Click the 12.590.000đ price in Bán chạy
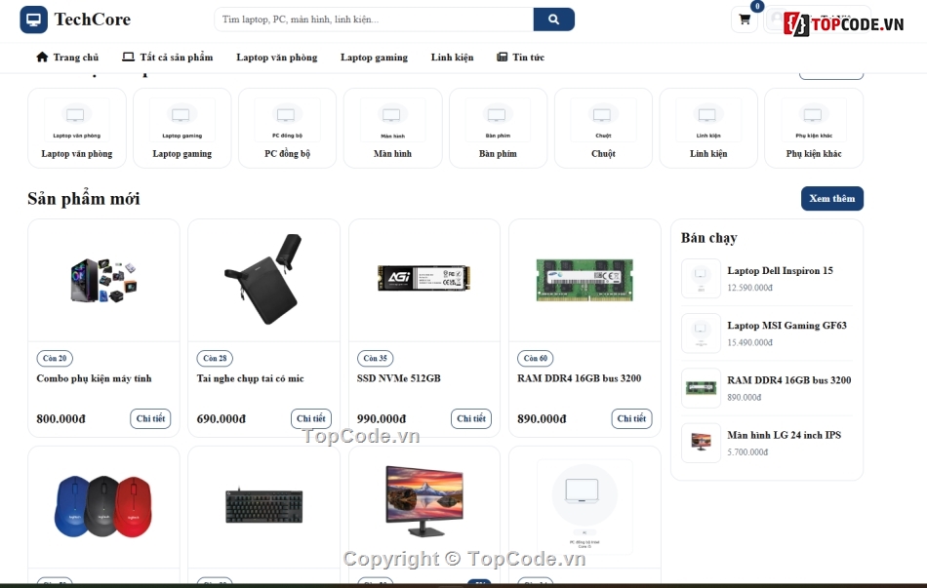Screen dimensions: 927x588 (749, 288)
